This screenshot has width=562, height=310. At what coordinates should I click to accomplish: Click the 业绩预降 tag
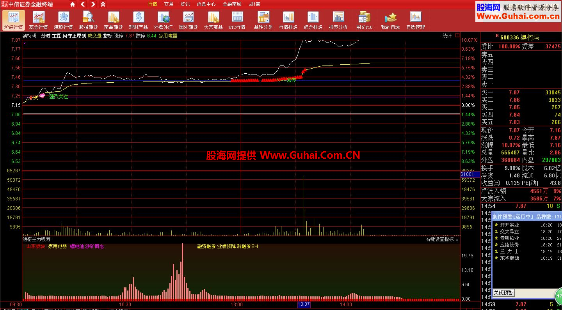pyautogui.click(x=226, y=246)
